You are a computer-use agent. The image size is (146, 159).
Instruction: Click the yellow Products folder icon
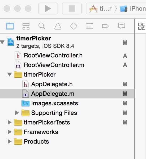[x=18, y=141]
